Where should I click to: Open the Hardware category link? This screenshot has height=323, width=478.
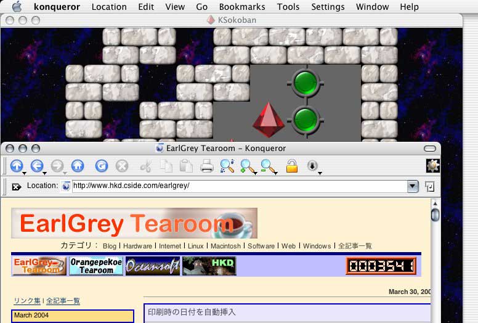pos(137,246)
